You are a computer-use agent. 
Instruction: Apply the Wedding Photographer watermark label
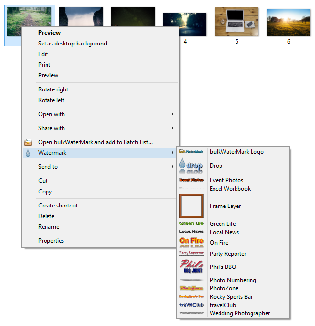tap(240, 313)
